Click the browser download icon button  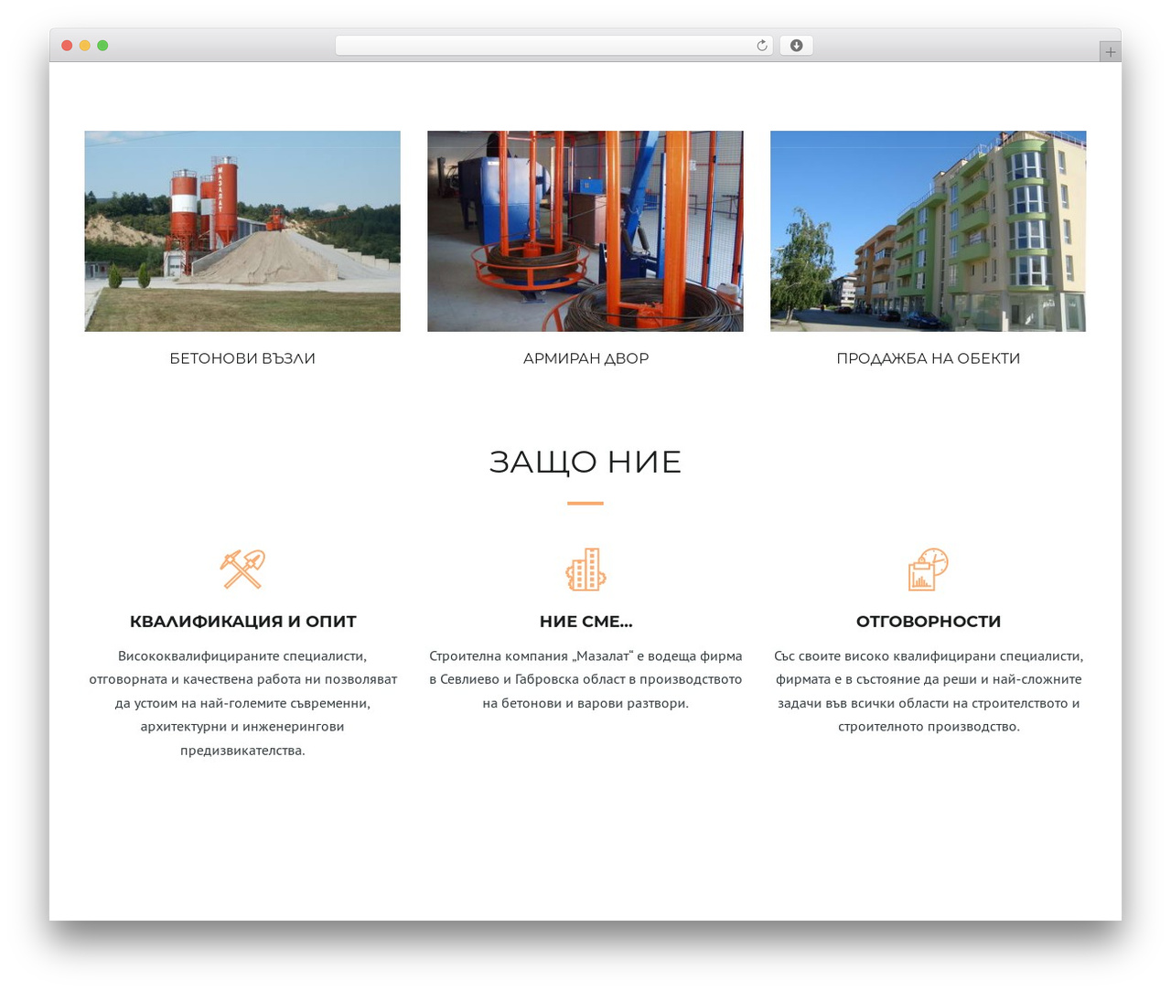click(796, 46)
